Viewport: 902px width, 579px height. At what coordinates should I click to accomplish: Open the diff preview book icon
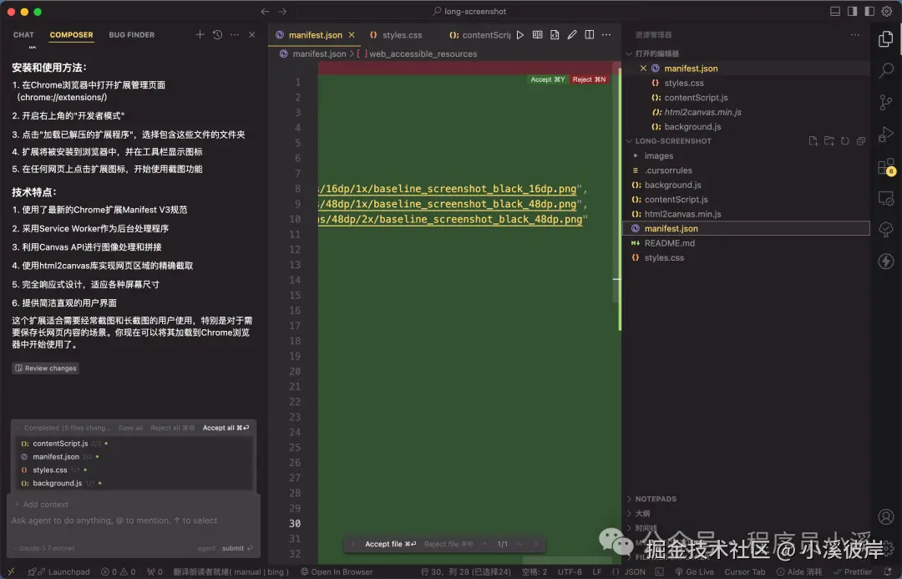[537, 35]
